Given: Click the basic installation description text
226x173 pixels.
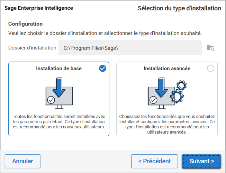Looking at the screenshot, I should tap(59, 122).
